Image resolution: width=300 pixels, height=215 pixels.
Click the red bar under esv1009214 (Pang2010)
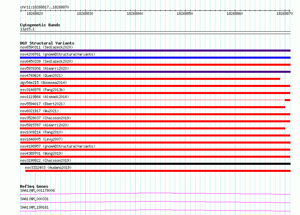(x=155, y=135)
